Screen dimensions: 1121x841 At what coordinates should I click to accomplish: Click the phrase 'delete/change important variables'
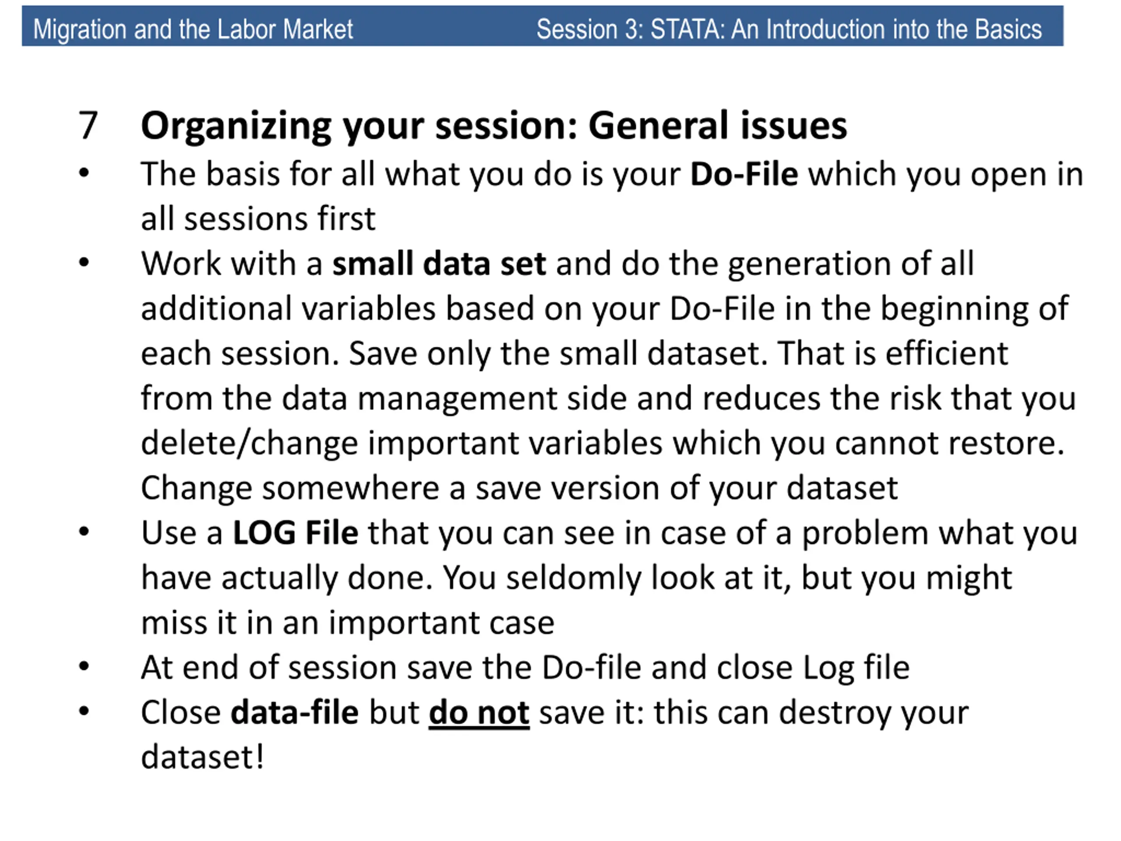[x=402, y=444]
